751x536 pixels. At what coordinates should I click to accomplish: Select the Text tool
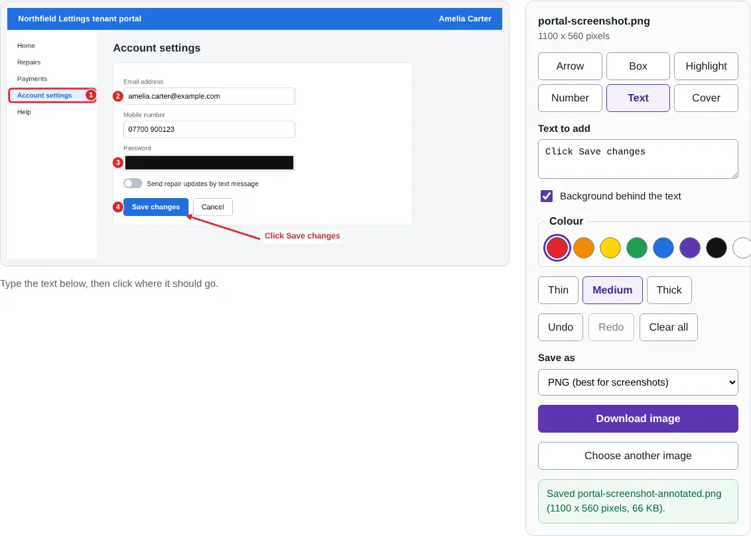(x=638, y=98)
